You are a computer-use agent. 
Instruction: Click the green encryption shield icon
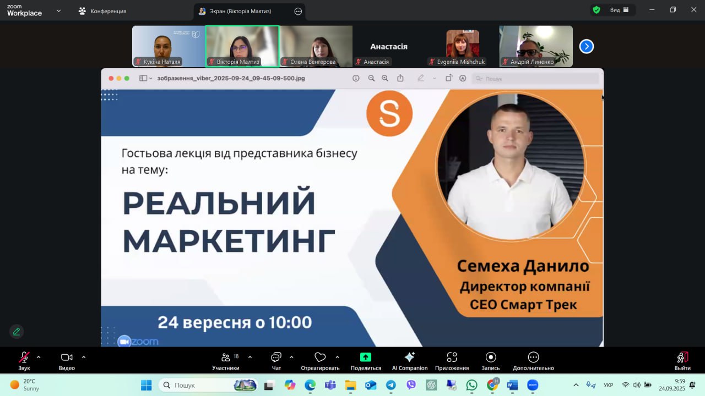[x=596, y=10]
